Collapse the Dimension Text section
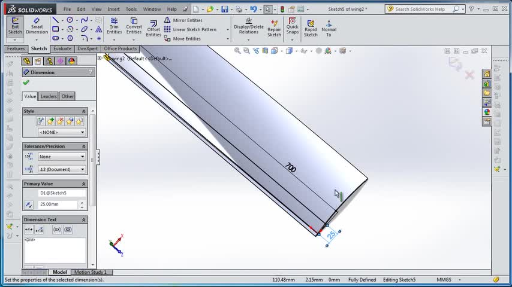Image resolution: width=512 pixels, height=287 pixels. click(83, 220)
